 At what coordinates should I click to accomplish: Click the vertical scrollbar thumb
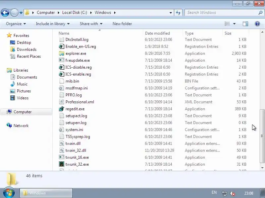pos(262,136)
